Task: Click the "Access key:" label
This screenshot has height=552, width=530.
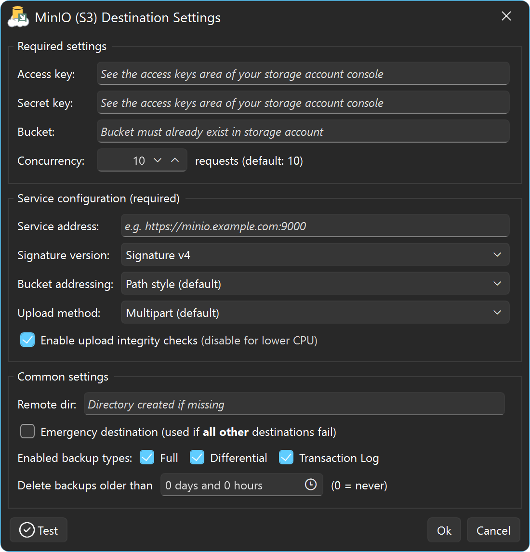Action: 46,74
